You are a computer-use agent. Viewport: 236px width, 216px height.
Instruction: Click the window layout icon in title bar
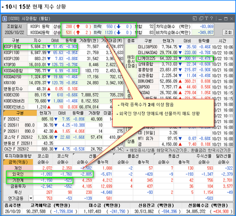coord(194,18)
